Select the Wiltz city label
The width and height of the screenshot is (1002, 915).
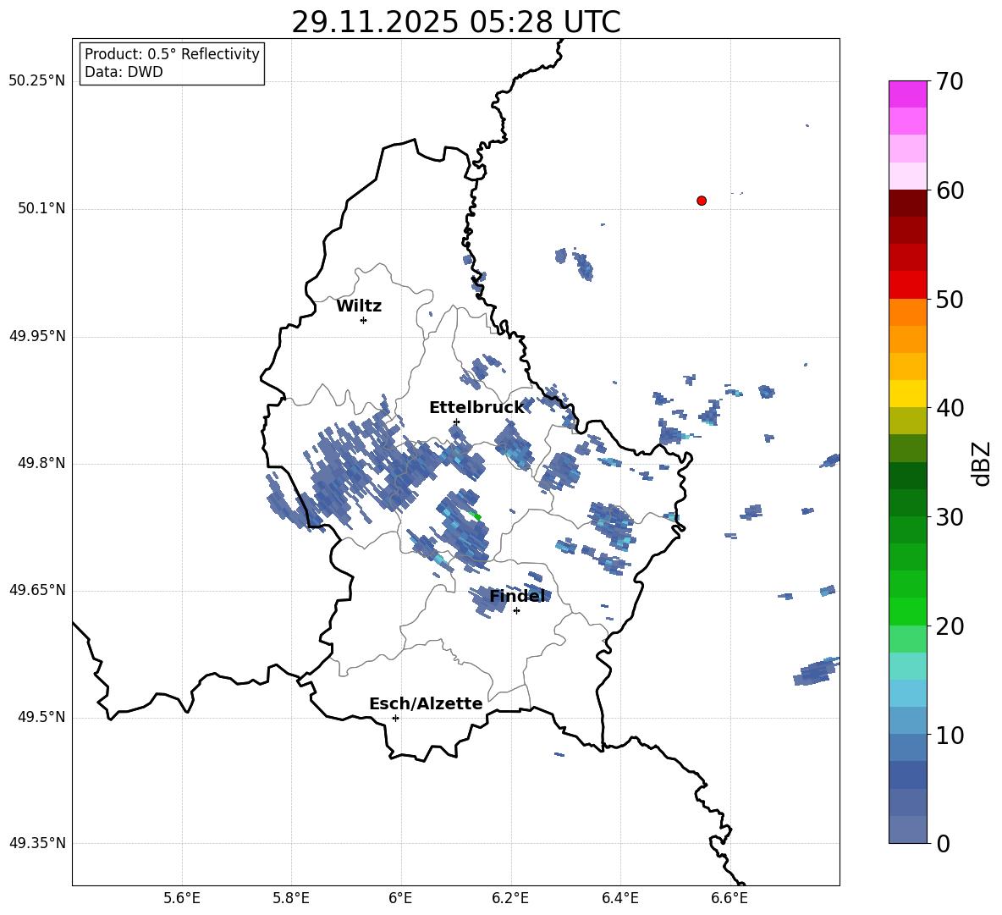[359, 306]
